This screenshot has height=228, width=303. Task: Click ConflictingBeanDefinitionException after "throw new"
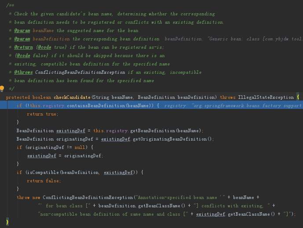tap(88, 198)
